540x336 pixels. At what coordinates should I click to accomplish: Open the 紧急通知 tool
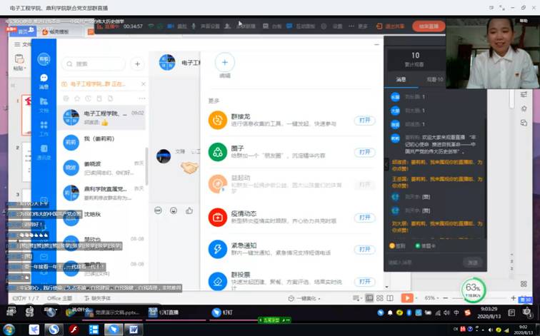(365, 250)
